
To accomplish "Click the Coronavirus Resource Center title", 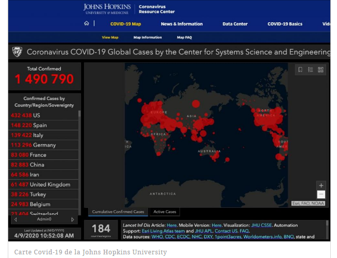I will (157, 9).
